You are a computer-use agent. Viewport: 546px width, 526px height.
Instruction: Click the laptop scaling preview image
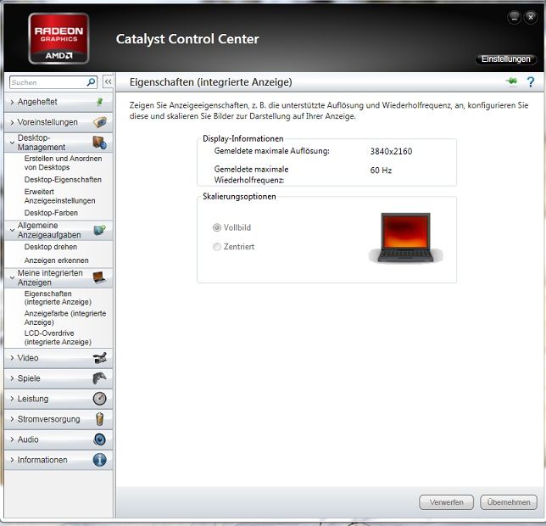tap(405, 238)
